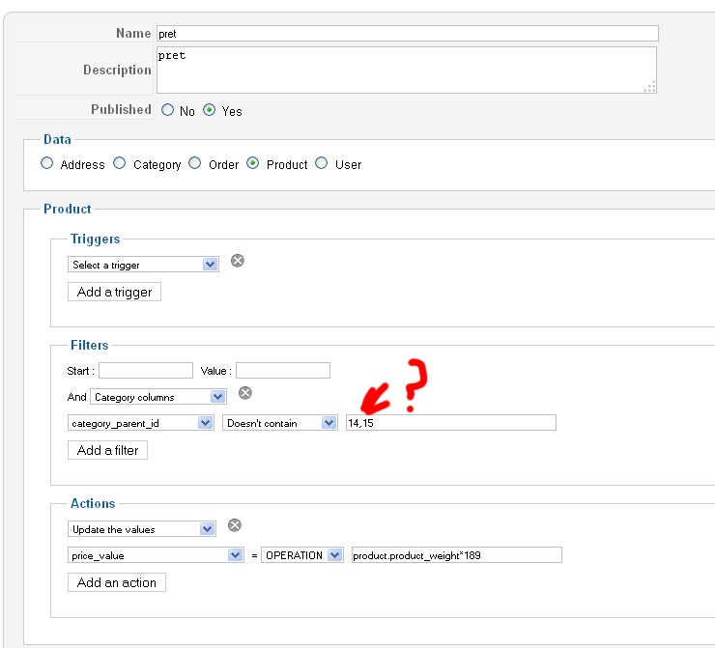
Task: Delete the Category columns filter row
Action: [245, 392]
